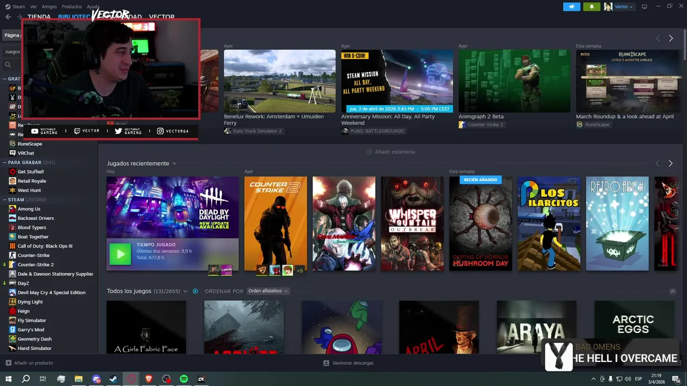
Task: Open the Counter-Strike 2 game cover
Action: tap(276, 224)
